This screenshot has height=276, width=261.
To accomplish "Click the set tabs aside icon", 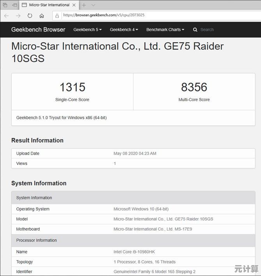I will [x=14, y=5].
